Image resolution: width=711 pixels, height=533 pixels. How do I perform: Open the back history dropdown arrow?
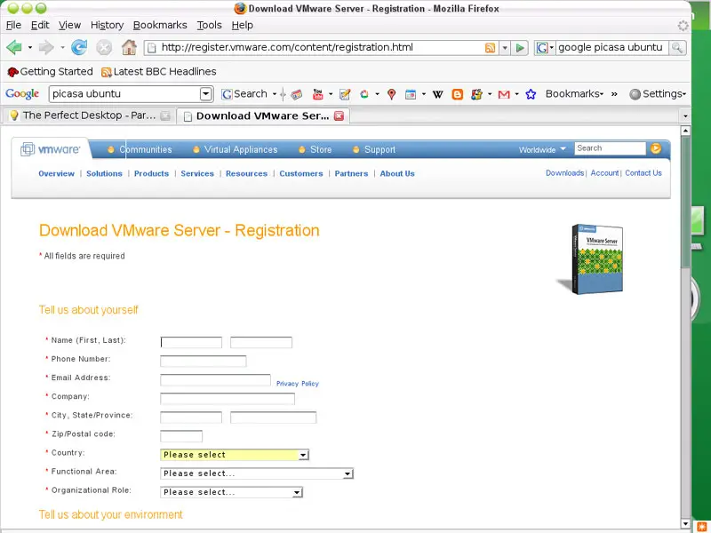(x=30, y=47)
